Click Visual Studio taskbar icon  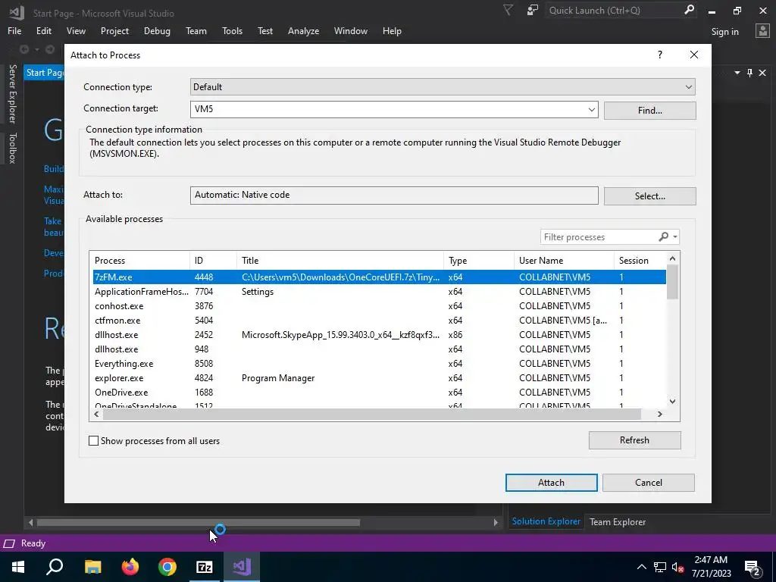coord(242,567)
